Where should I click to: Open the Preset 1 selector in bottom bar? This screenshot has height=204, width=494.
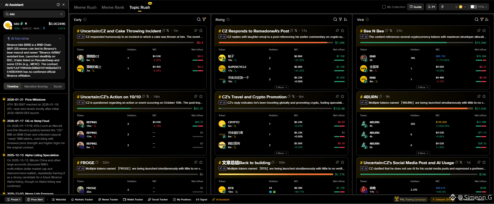pyautogui.click(x=14, y=200)
